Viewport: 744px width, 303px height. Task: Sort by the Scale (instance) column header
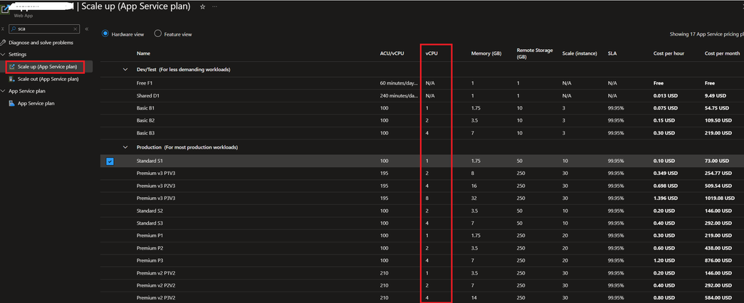pyautogui.click(x=580, y=53)
